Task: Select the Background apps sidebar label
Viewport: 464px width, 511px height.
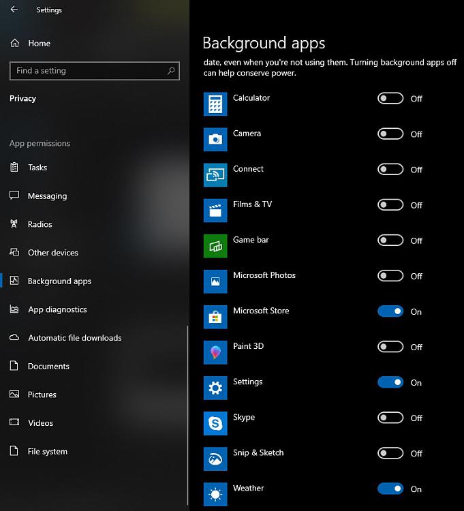Action: point(59,281)
